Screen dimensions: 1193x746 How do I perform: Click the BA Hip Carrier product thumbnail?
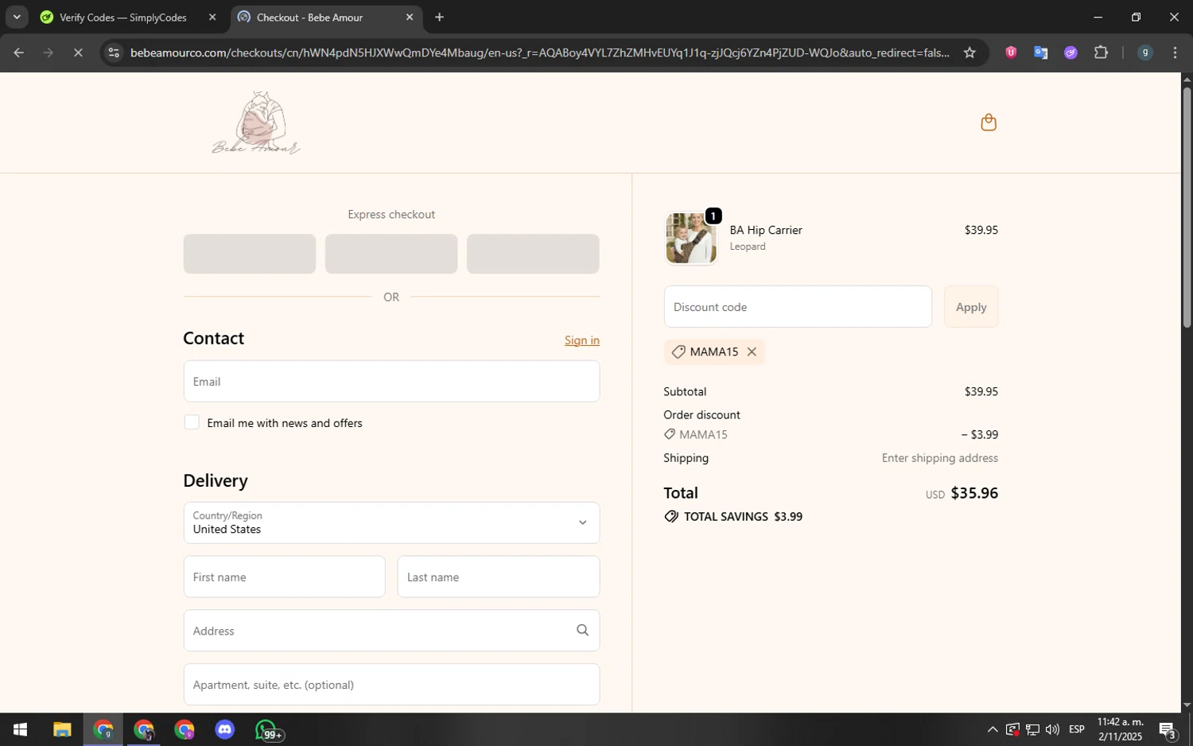(x=690, y=238)
